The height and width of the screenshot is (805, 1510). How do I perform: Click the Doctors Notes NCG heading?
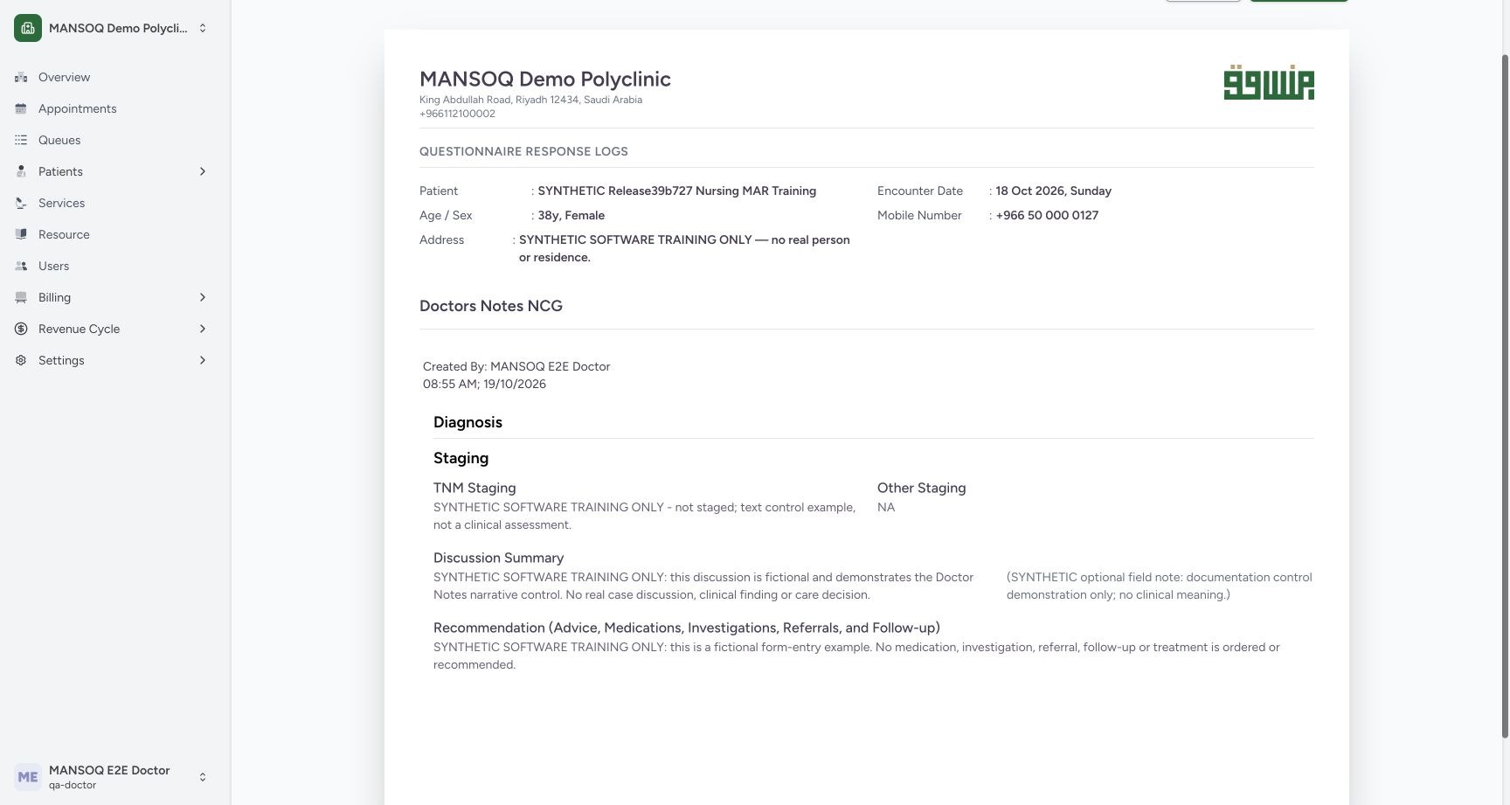tap(491, 306)
